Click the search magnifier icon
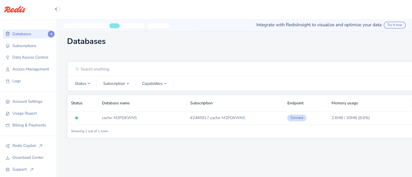 [77, 69]
